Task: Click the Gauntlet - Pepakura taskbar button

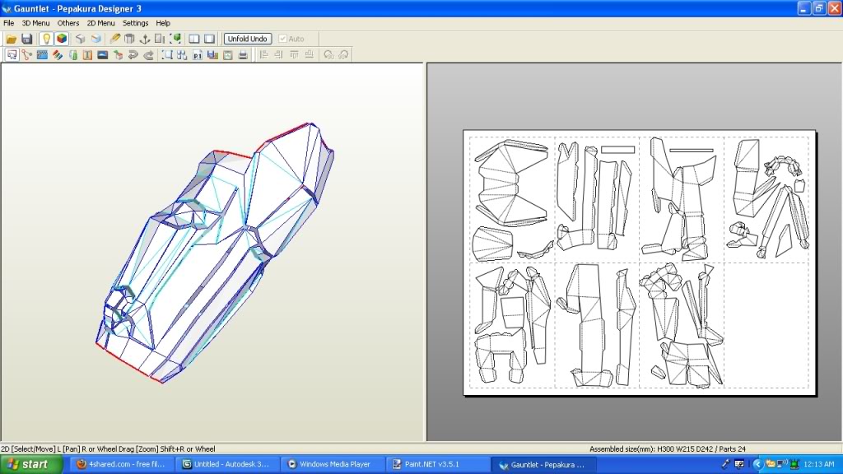Action: coord(543,464)
